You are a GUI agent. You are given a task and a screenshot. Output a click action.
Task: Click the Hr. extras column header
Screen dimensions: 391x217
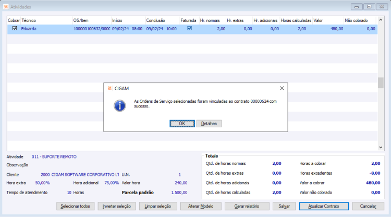click(239, 20)
